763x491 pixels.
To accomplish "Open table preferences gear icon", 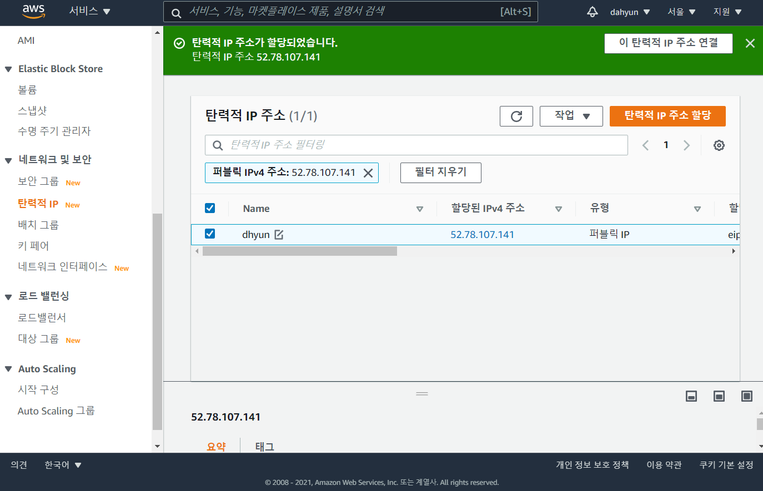I will click(x=719, y=145).
